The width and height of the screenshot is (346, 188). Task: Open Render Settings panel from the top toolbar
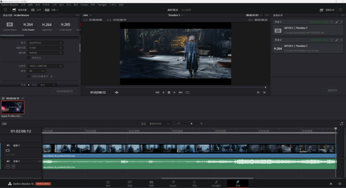(x=20, y=10)
